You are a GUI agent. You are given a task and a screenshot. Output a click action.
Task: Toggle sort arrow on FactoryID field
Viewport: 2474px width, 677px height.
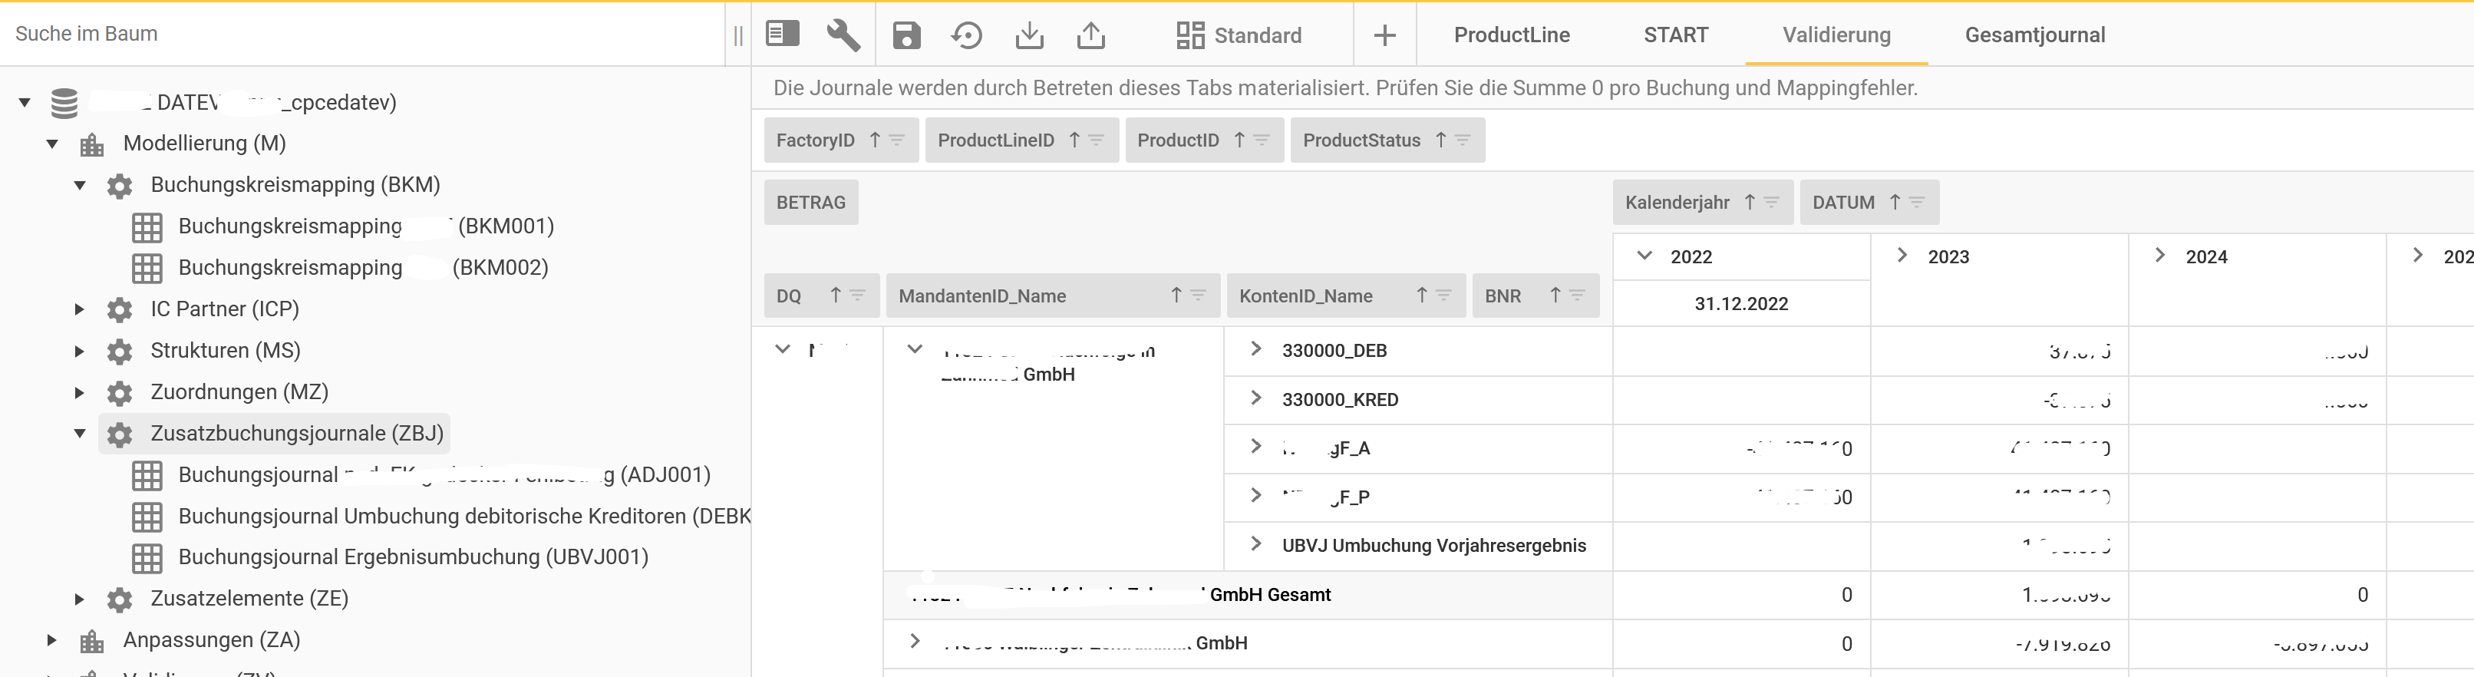click(x=875, y=140)
